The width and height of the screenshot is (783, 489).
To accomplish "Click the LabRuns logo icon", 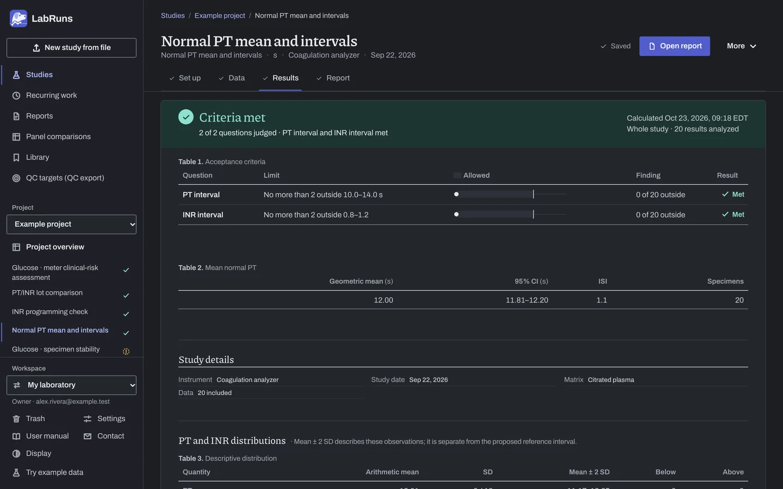I will [x=18, y=18].
